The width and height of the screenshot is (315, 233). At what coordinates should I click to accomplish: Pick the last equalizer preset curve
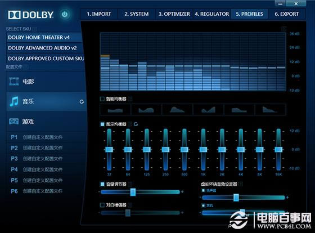coord(270,110)
